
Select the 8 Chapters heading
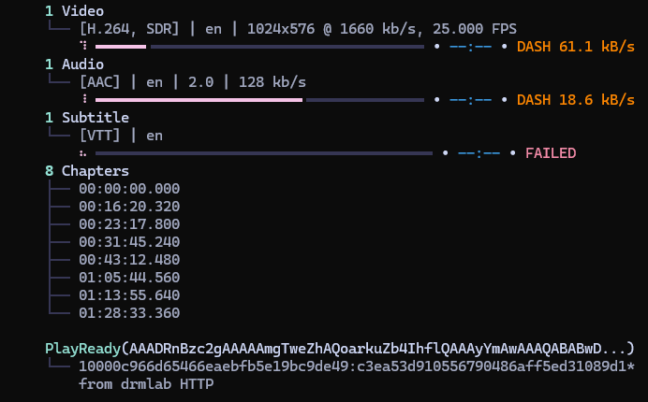point(87,171)
